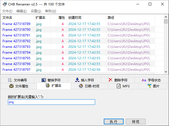
Task: Click the Aa 字母状态 icon
Action: coord(144,80)
